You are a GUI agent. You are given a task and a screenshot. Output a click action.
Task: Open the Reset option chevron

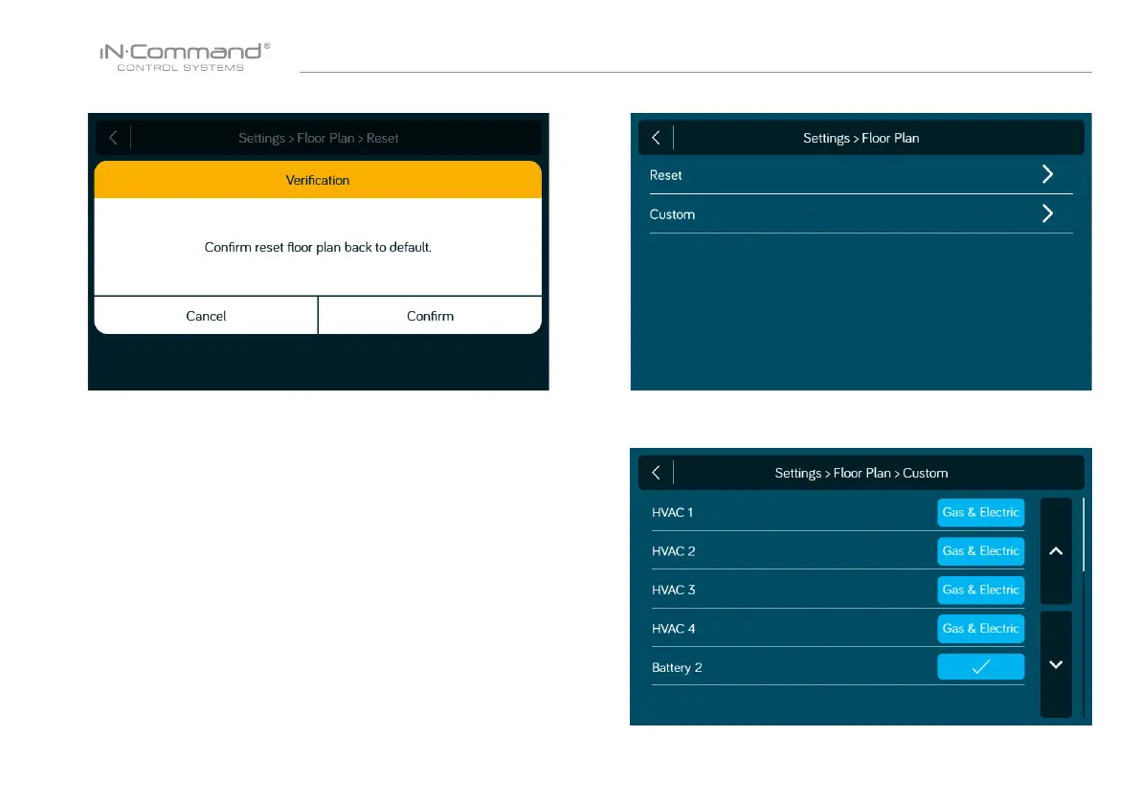1047,174
